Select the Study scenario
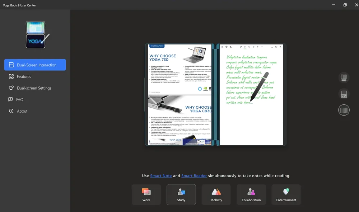The width and height of the screenshot is (359, 212). [181, 195]
